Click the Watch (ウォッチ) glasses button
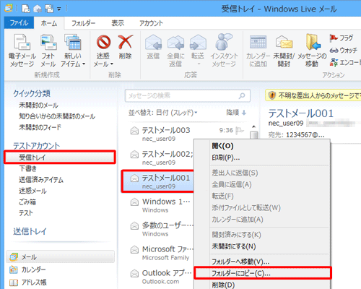 344,50
